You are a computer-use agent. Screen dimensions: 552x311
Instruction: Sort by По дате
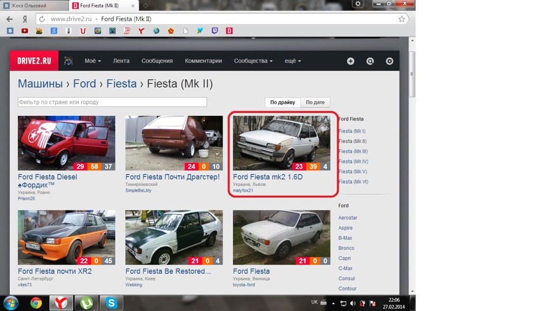pos(315,102)
